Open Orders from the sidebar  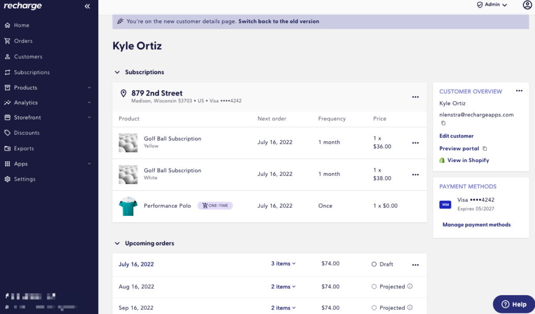[24, 41]
